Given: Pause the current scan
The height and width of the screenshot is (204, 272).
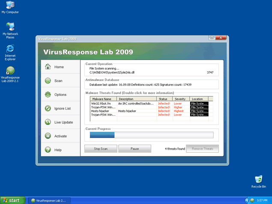Looking at the screenshot, I should 135,149.
